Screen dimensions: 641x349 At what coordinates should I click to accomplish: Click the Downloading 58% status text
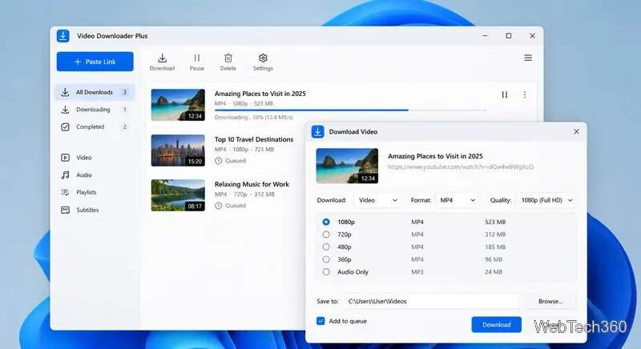pyautogui.click(x=253, y=118)
